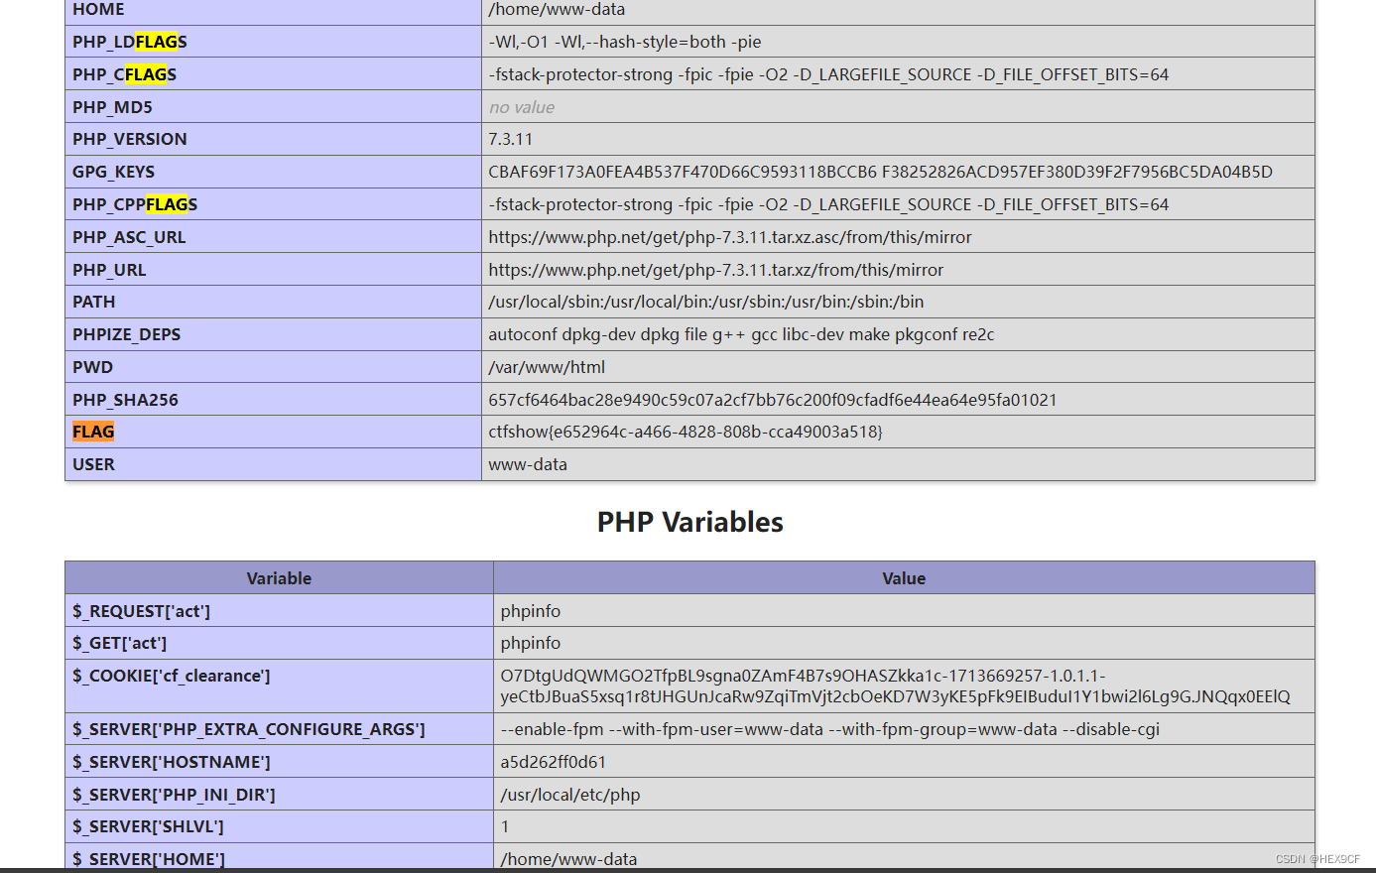This screenshot has height=873, width=1376.
Task: Click the $_COOKIE['cf_clearance'] variable name
Action: coord(172,676)
